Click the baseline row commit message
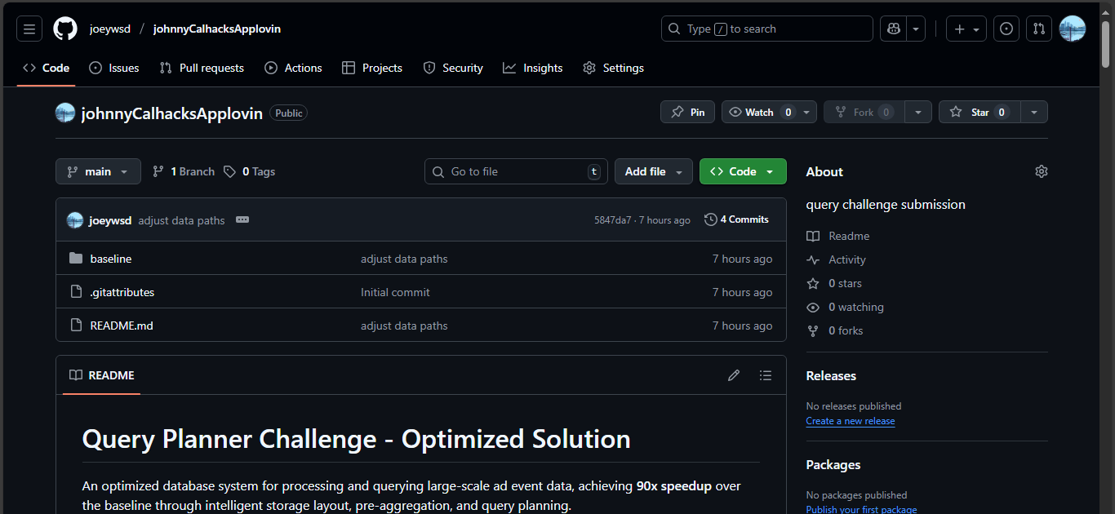 tap(404, 259)
